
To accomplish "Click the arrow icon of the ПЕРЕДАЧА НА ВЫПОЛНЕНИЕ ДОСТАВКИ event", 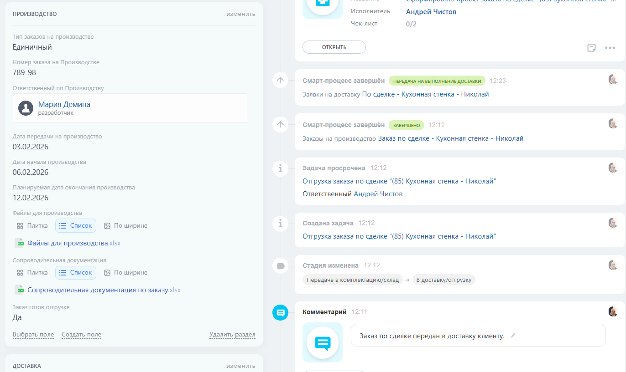I will [x=280, y=80].
